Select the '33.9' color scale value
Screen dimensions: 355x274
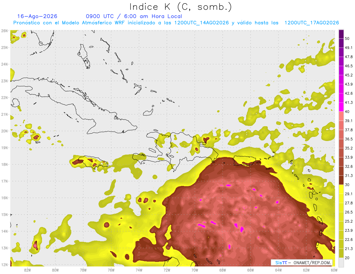coord(348,157)
